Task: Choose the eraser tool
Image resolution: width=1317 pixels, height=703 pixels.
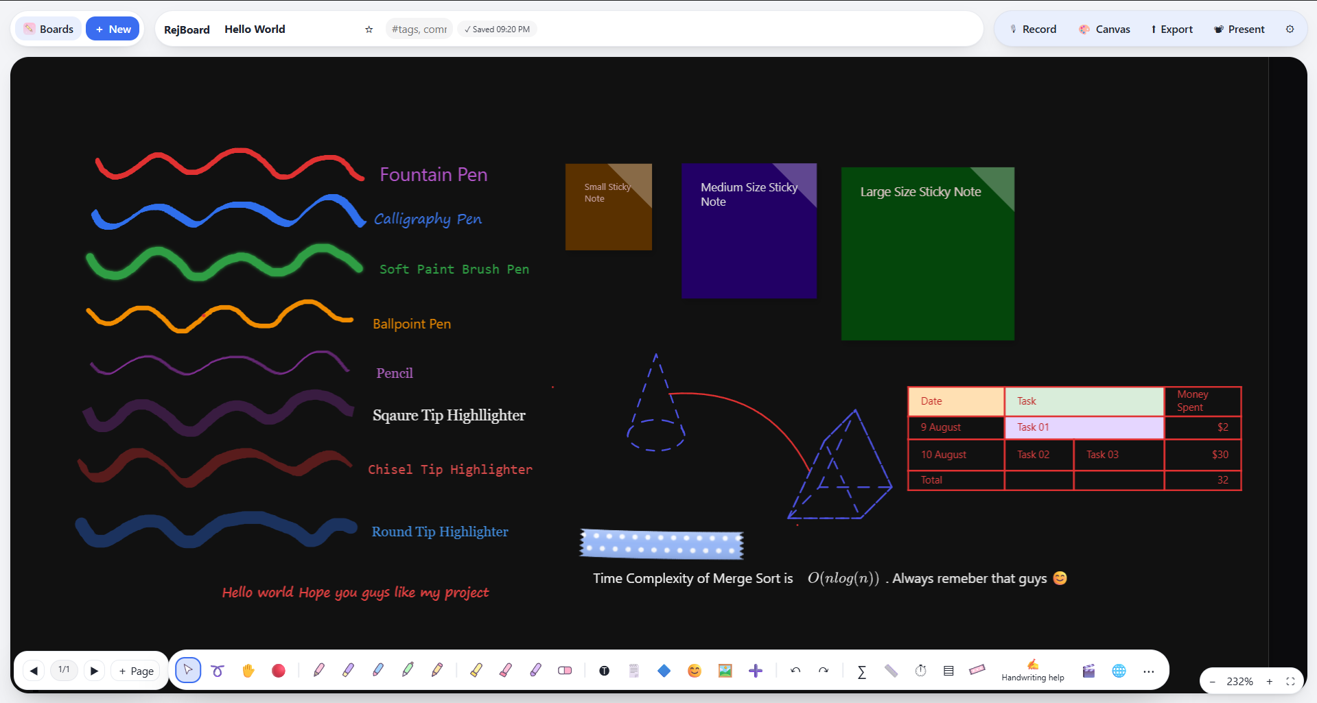Action: pos(565,670)
